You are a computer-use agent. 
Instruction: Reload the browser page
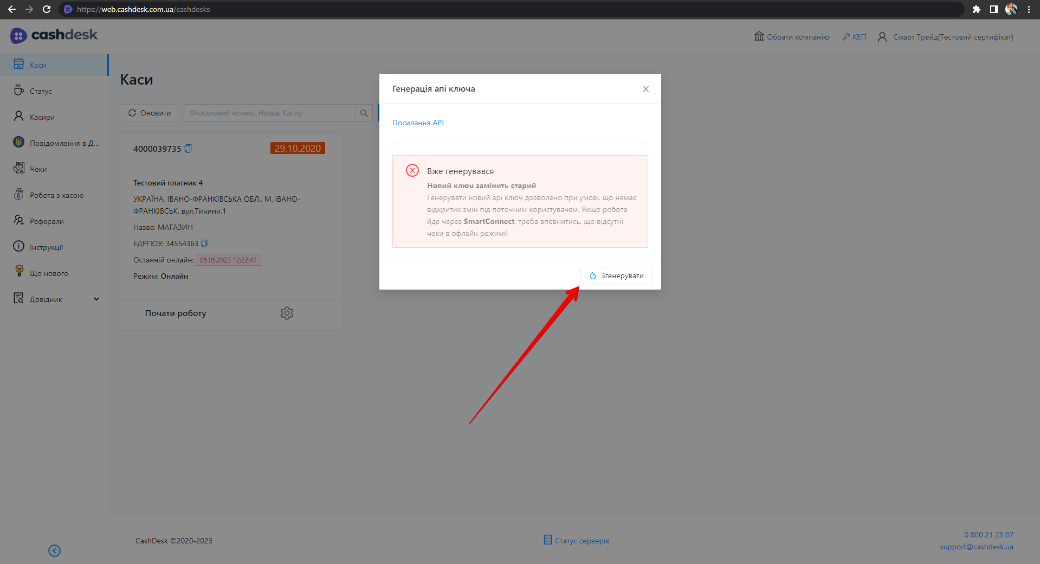tap(47, 9)
